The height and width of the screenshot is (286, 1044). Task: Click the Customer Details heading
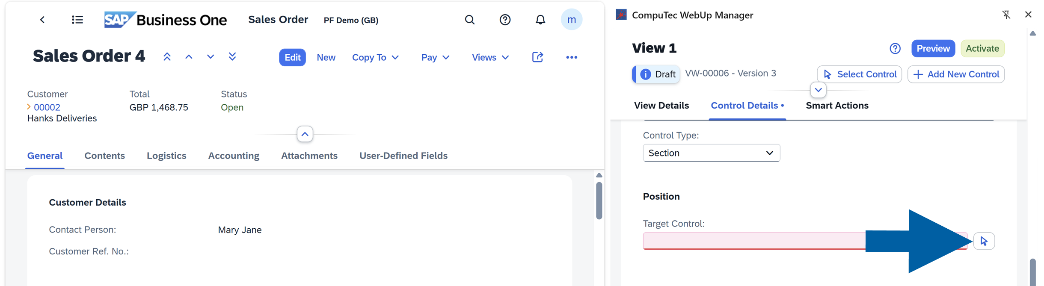click(x=87, y=203)
